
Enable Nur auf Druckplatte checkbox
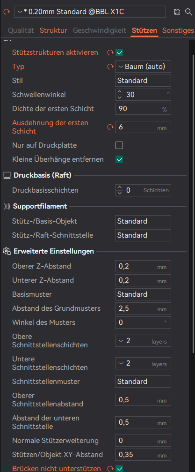119,145
